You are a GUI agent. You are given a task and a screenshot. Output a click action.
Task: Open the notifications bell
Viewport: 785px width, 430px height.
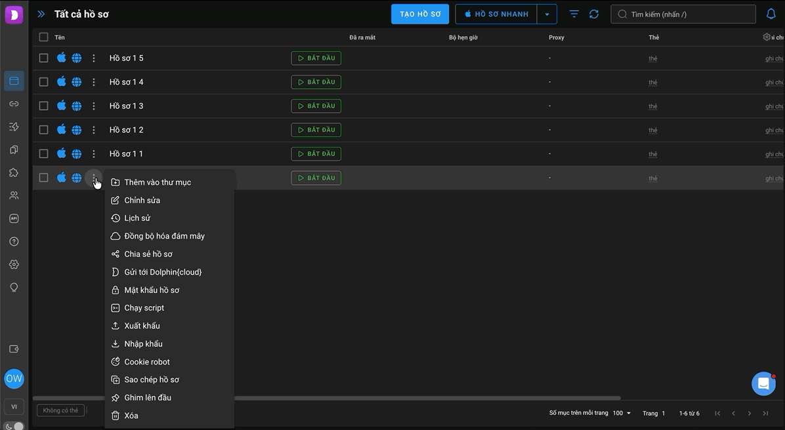(x=771, y=14)
